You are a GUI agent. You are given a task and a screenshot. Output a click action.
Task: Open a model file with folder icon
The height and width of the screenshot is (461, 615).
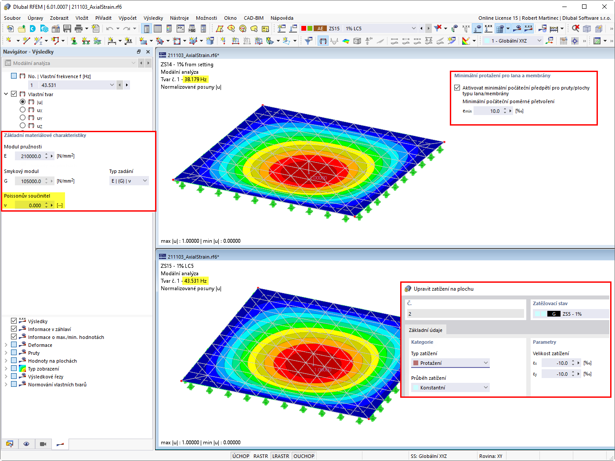tap(21, 29)
